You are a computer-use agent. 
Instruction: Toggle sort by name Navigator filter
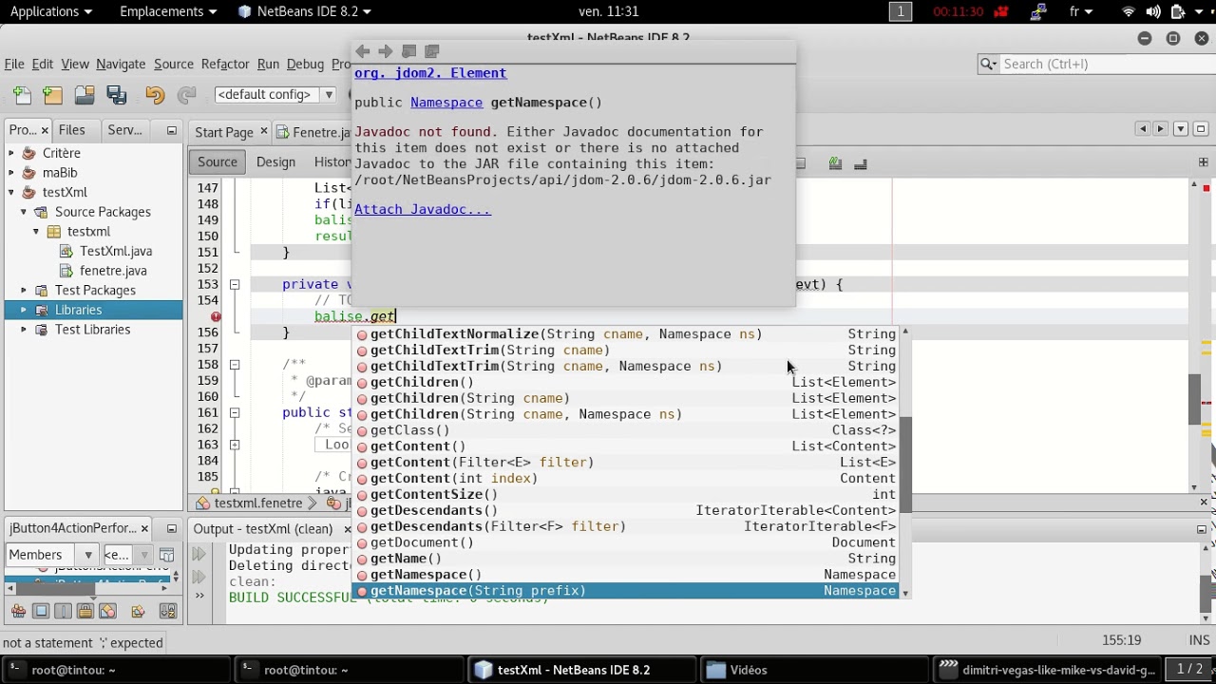168,612
